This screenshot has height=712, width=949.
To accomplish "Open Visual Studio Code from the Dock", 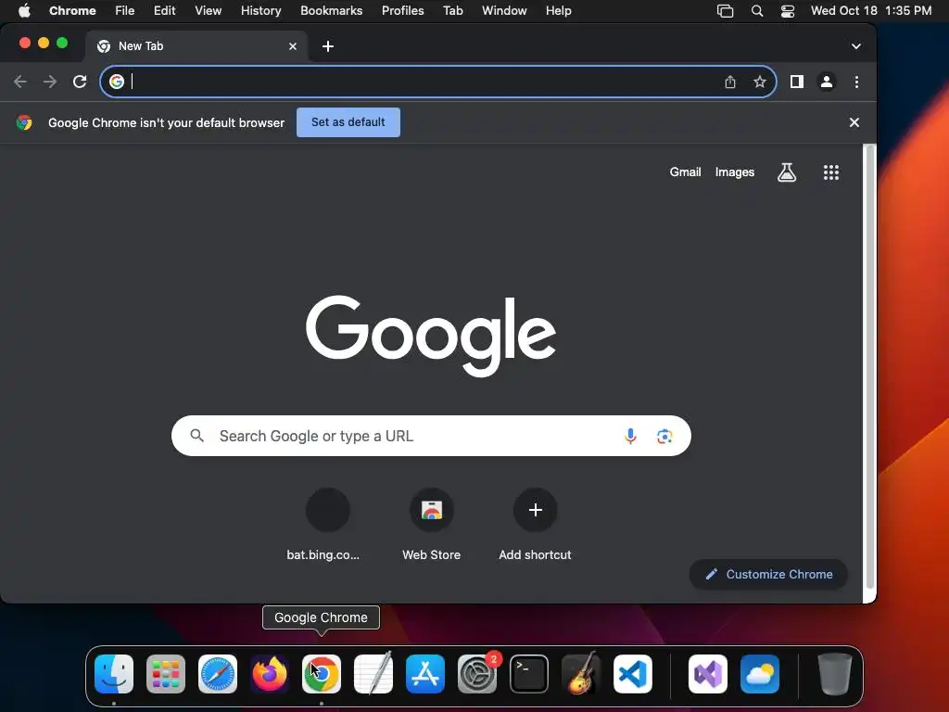I will coord(633,674).
